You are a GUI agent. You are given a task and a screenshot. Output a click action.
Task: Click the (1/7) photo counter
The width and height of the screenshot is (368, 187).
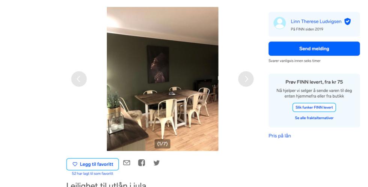coord(162,144)
